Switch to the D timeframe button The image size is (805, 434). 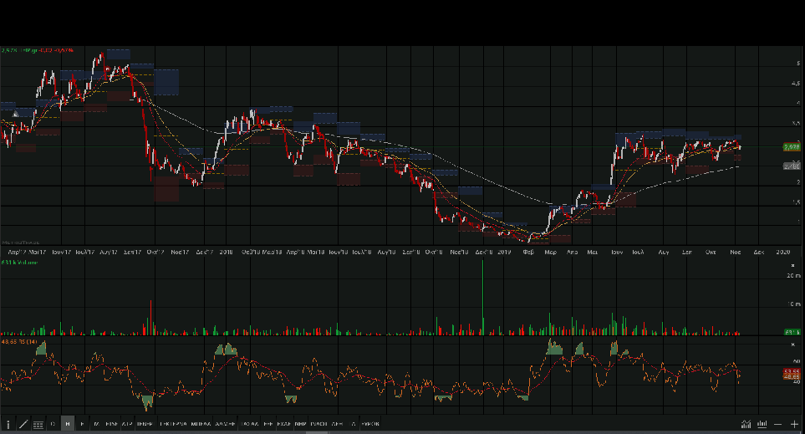pyautogui.click(x=53, y=425)
